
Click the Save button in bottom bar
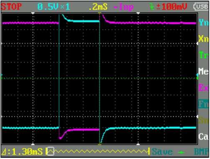(x=162, y=151)
